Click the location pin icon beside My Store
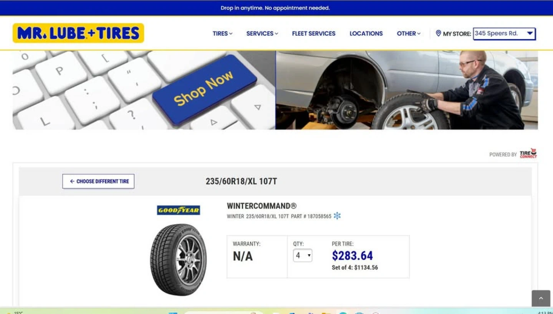The width and height of the screenshot is (553, 314). click(x=438, y=33)
